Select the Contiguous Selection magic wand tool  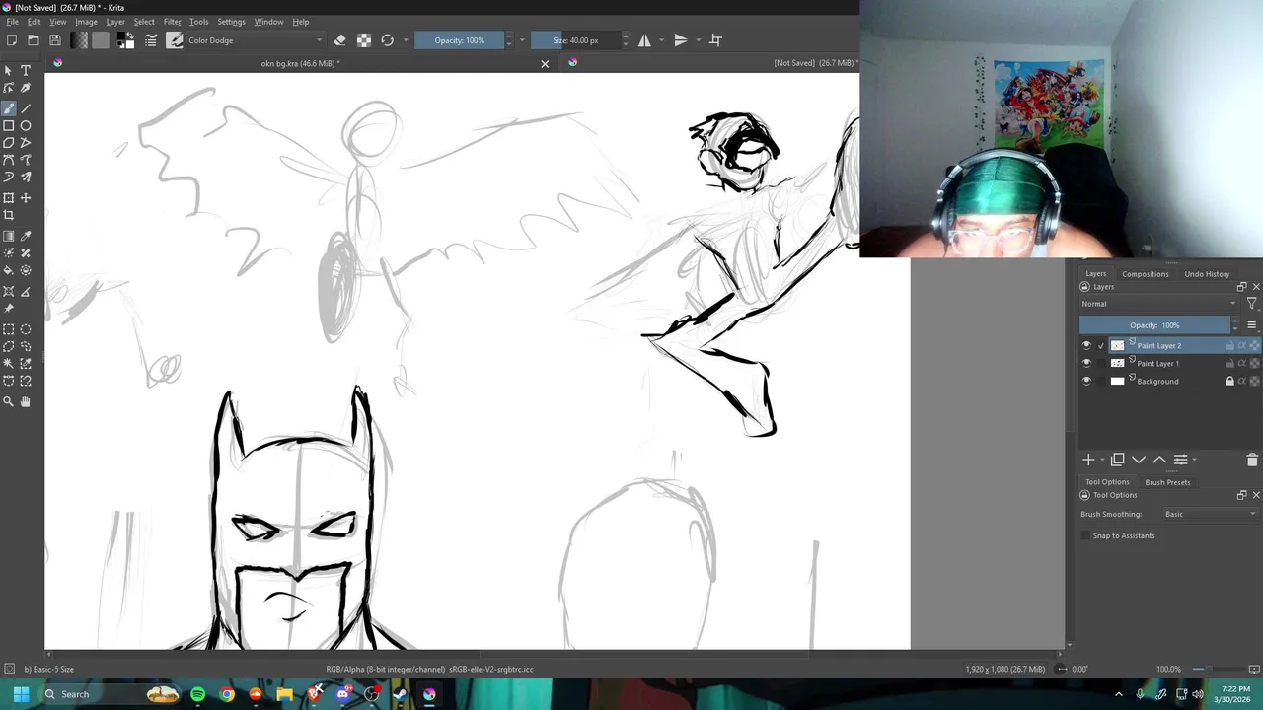pyautogui.click(x=9, y=364)
